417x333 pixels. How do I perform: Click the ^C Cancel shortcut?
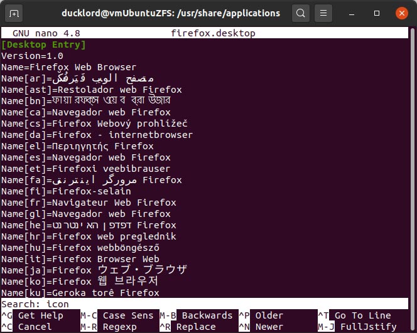pyautogui.click(x=26, y=327)
